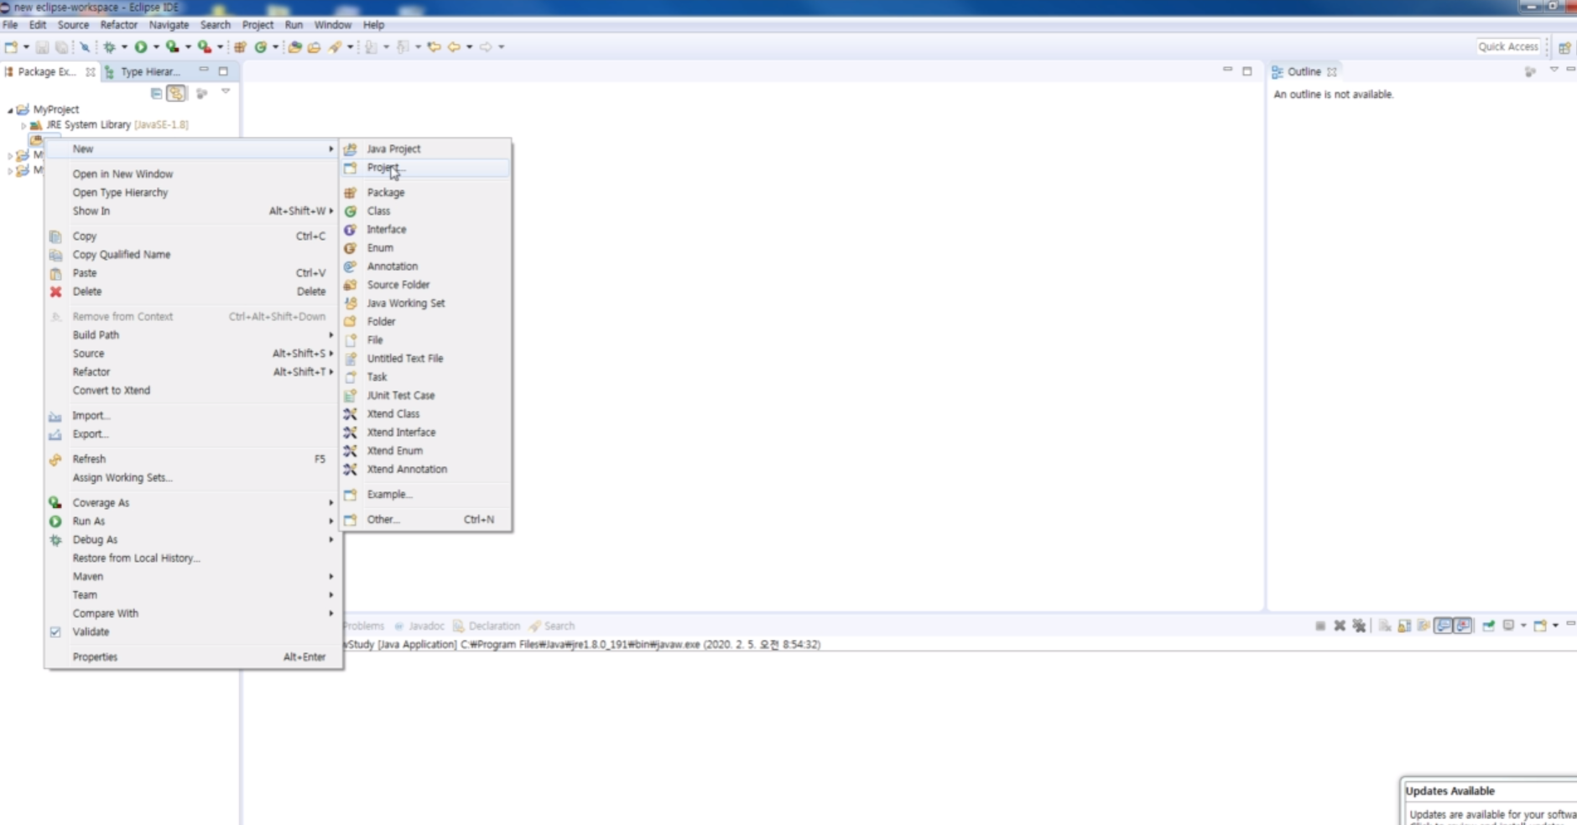Click the JUnit Test Case icon in submenu

351,396
